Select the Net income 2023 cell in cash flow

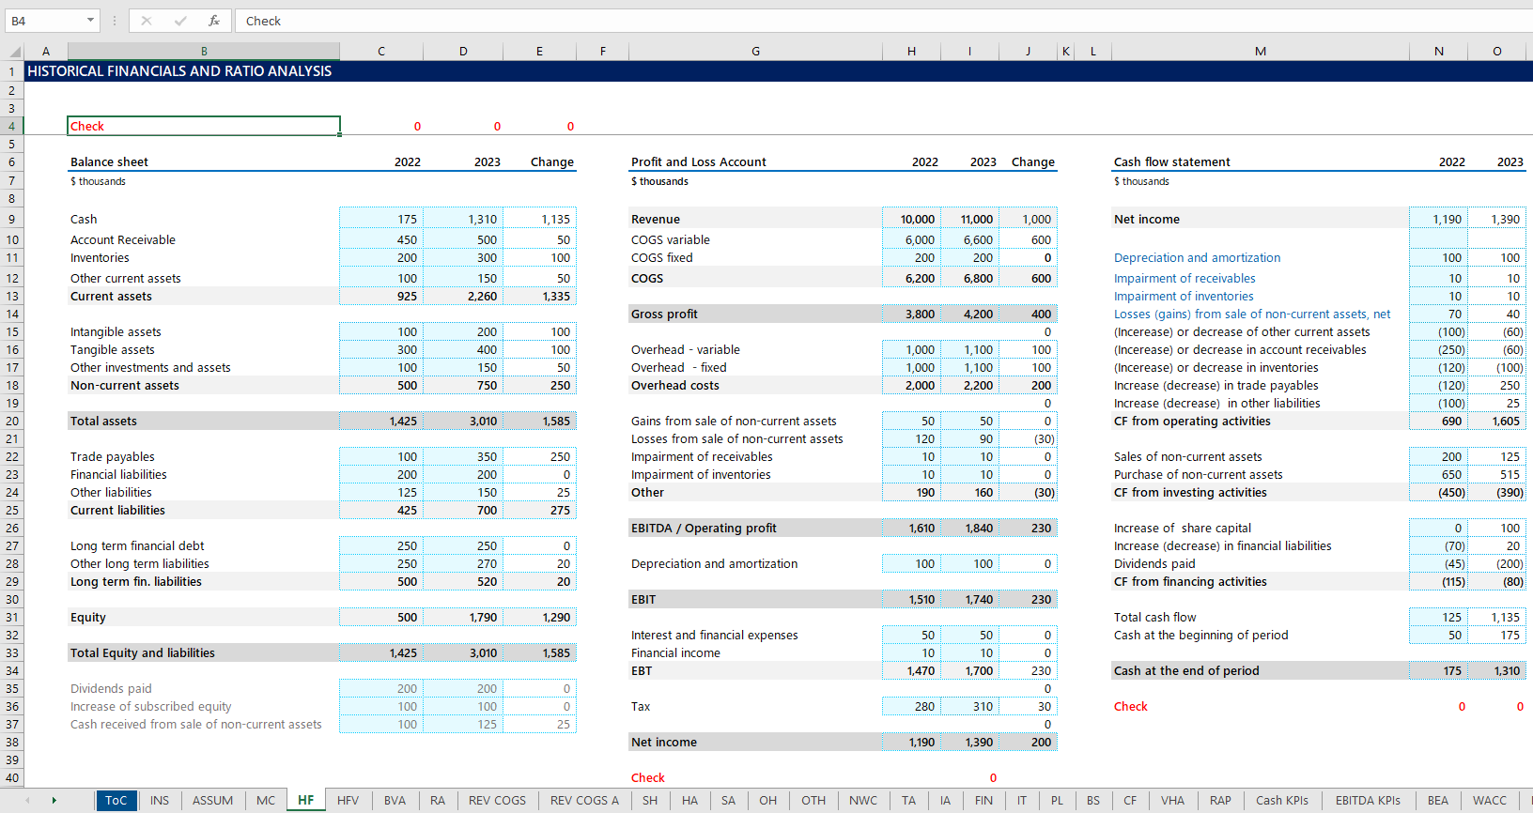tap(1497, 220)
